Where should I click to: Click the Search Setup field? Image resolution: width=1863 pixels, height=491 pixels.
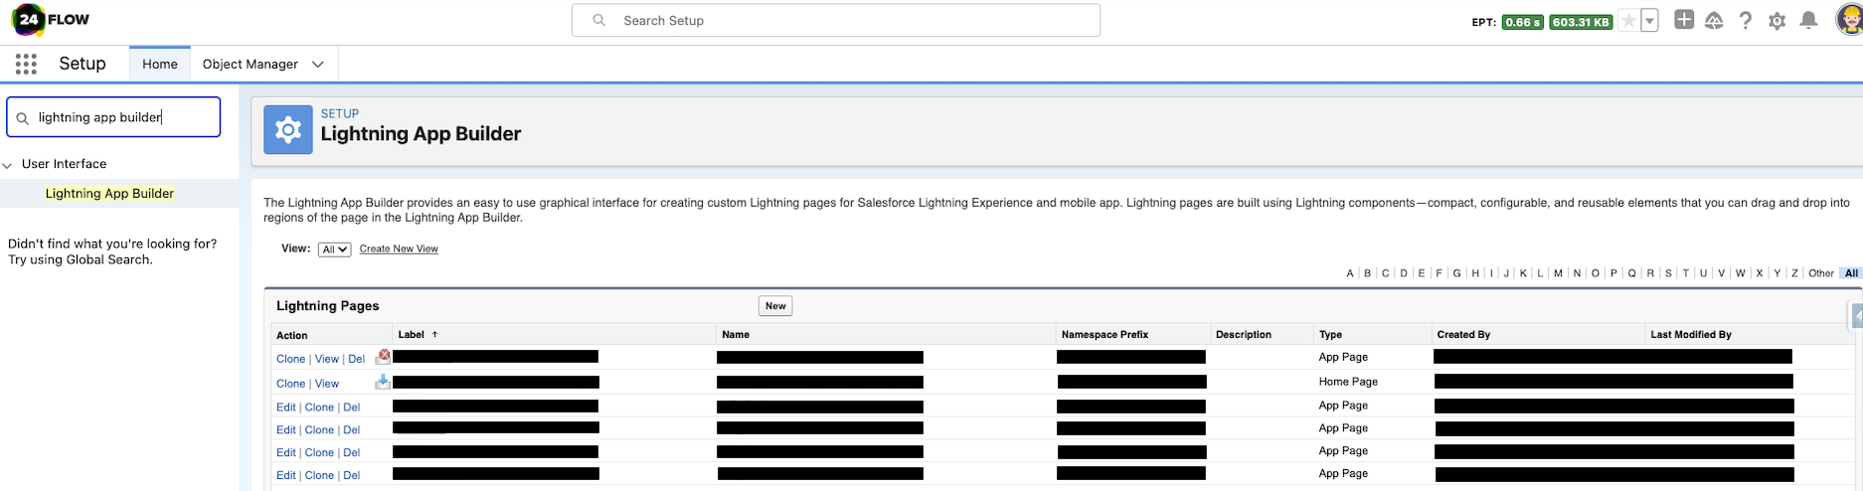point(835,21)
